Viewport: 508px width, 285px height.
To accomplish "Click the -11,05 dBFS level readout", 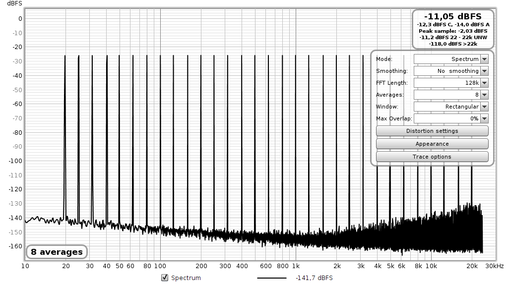I will [x=453, y=16].
